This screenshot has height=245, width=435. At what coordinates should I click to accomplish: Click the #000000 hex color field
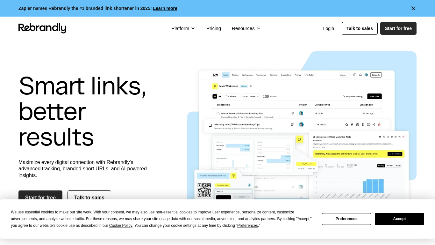[234, 191]
